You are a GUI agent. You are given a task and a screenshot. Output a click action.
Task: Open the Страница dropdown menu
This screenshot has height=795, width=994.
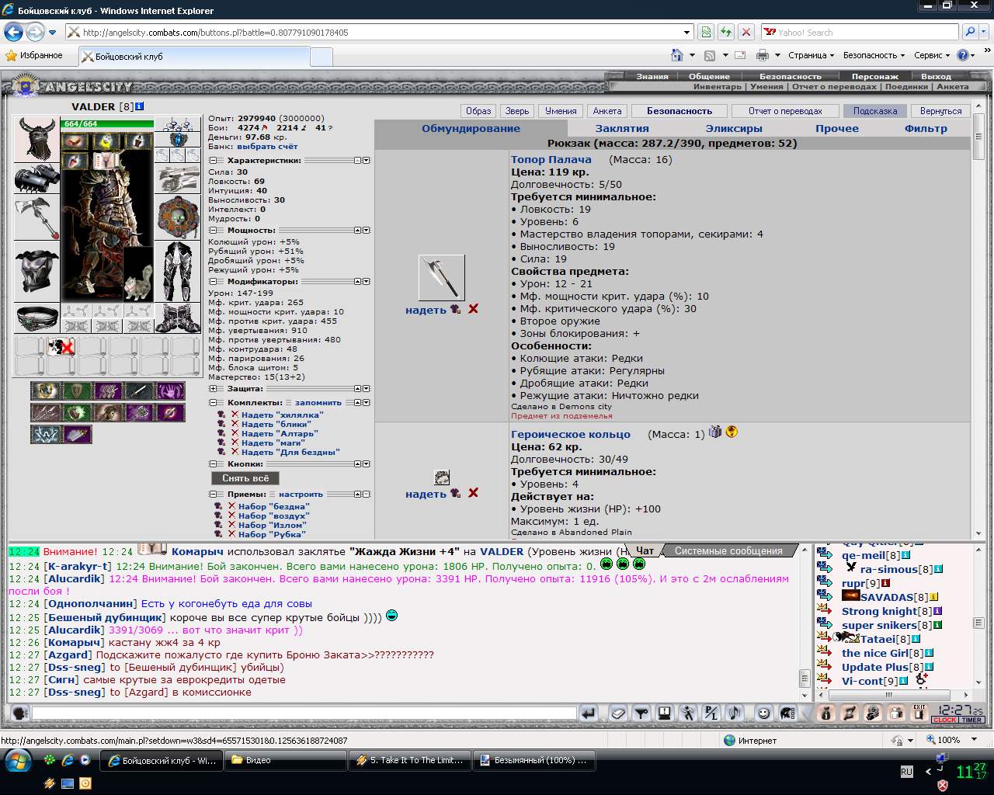click(811, 55)
